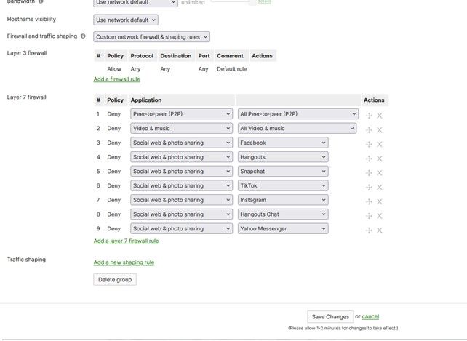The image size is (467, 341).
Task: Click the cancel link
Action: coord(370,316)
